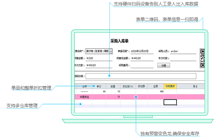Select the 折扣额 column header

click(141, 86)
